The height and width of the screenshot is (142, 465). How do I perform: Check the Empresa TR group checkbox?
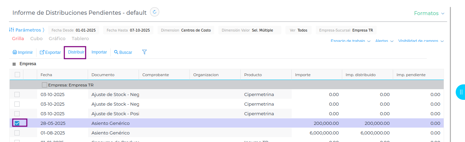(x=44, y=85)
